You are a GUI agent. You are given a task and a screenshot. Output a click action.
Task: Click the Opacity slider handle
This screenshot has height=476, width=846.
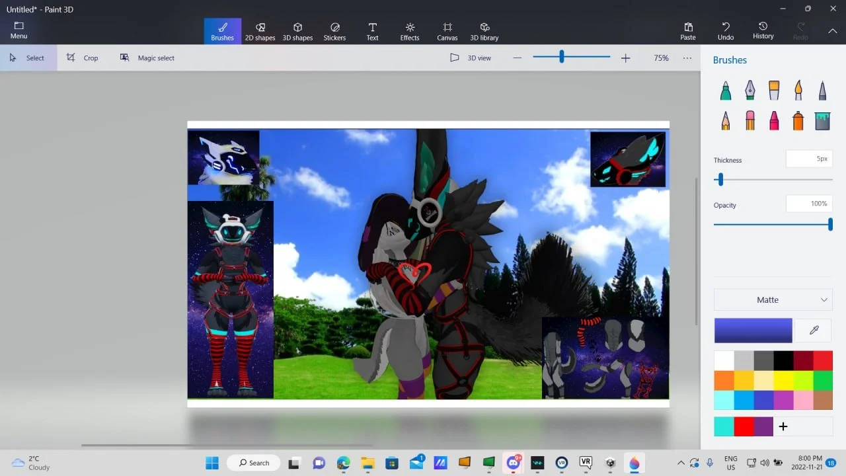click(x=830, y=225)
